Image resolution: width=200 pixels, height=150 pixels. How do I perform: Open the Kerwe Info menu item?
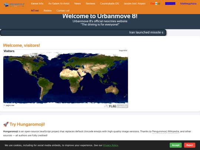[37, 4]
